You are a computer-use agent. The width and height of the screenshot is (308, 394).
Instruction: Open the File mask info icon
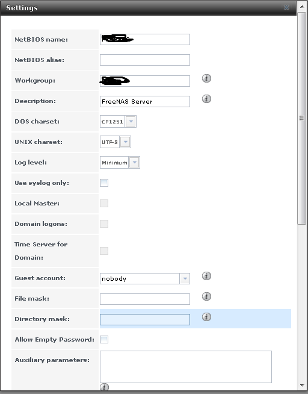[x=206, y=296]
